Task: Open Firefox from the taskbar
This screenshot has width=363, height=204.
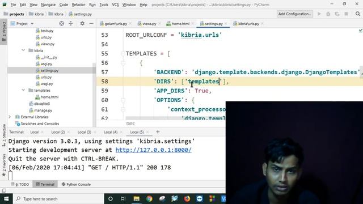Action: (x=187, y=199)
